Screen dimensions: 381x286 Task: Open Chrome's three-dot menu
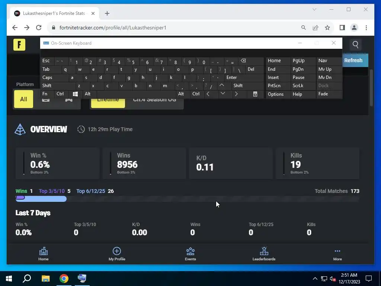[366, 28]
